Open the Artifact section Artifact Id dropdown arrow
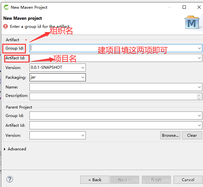The width and height of the screenshot is (203, 187). tap(199, 58)
